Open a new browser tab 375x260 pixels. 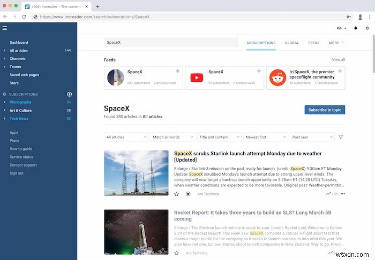point(97,6)
